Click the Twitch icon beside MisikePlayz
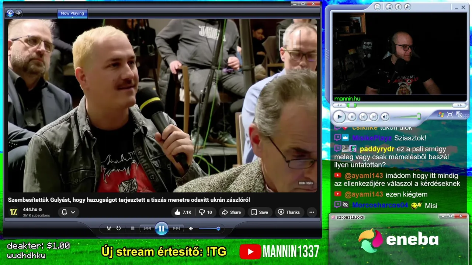The image size is (472, 265). (x=337, y=138)
